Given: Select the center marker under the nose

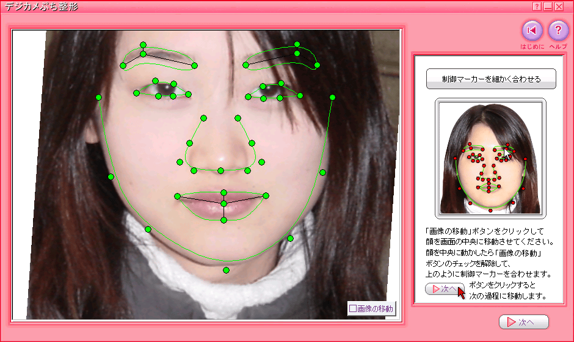Looking at the screenshot, I should click(x=221, y=170).
